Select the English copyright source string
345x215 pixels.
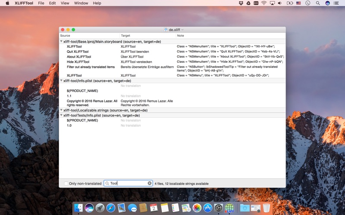tap(92, 103)
